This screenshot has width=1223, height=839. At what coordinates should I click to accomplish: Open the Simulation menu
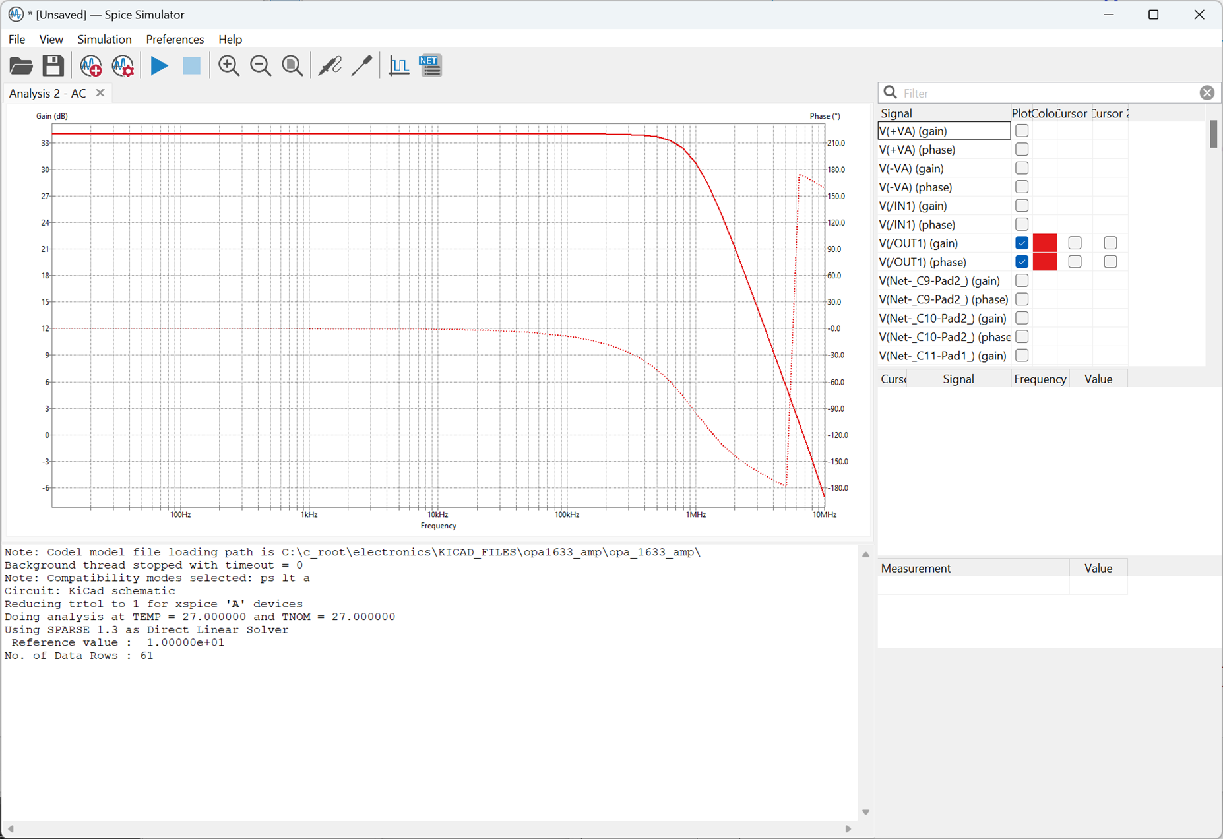[x=104, y=39]
